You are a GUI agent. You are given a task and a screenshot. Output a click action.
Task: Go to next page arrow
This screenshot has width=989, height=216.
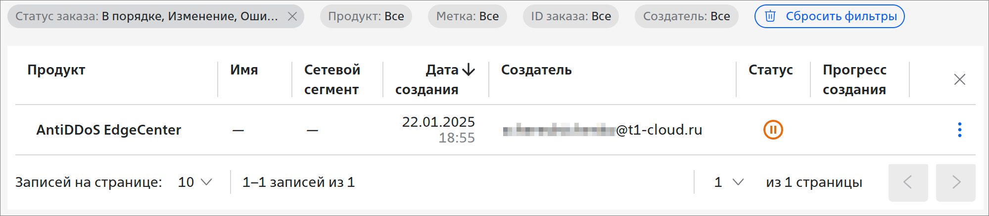pyautogui.click(x=955, y=182)
